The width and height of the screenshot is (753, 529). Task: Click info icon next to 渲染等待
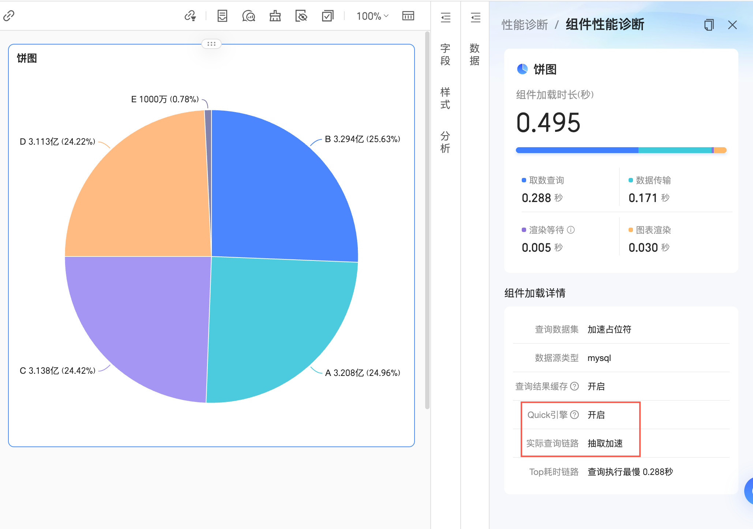[571, 230]
